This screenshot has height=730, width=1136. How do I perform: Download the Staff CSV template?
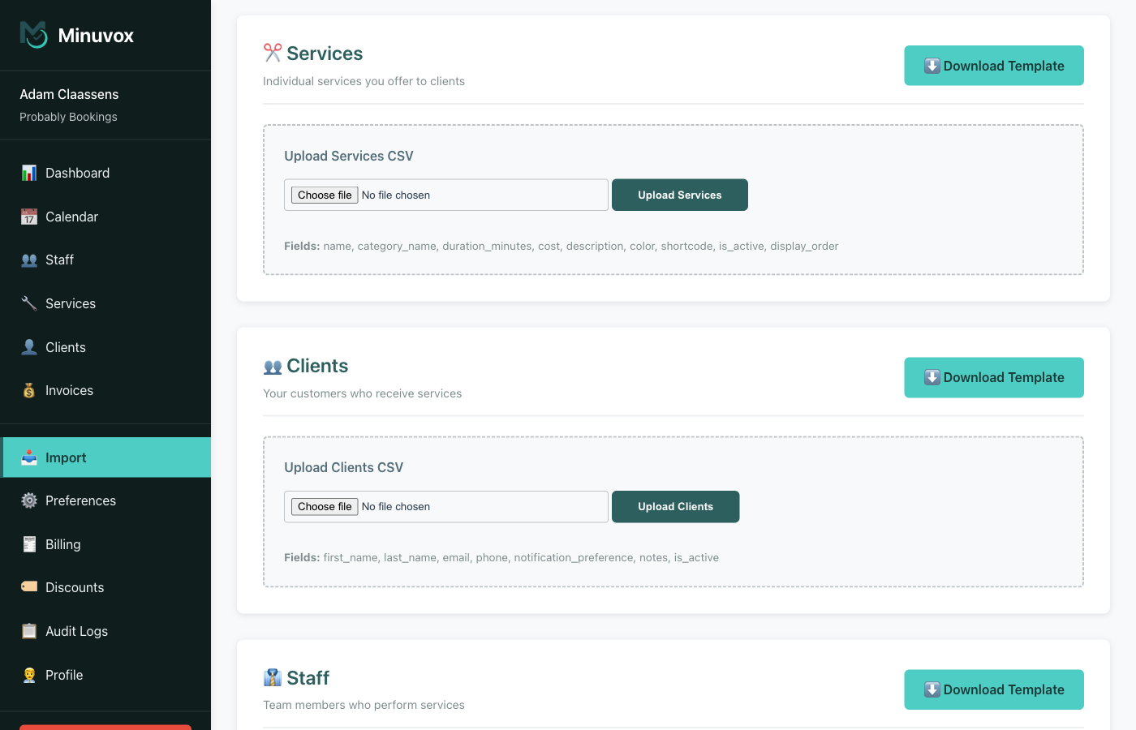tap(993, 689)
